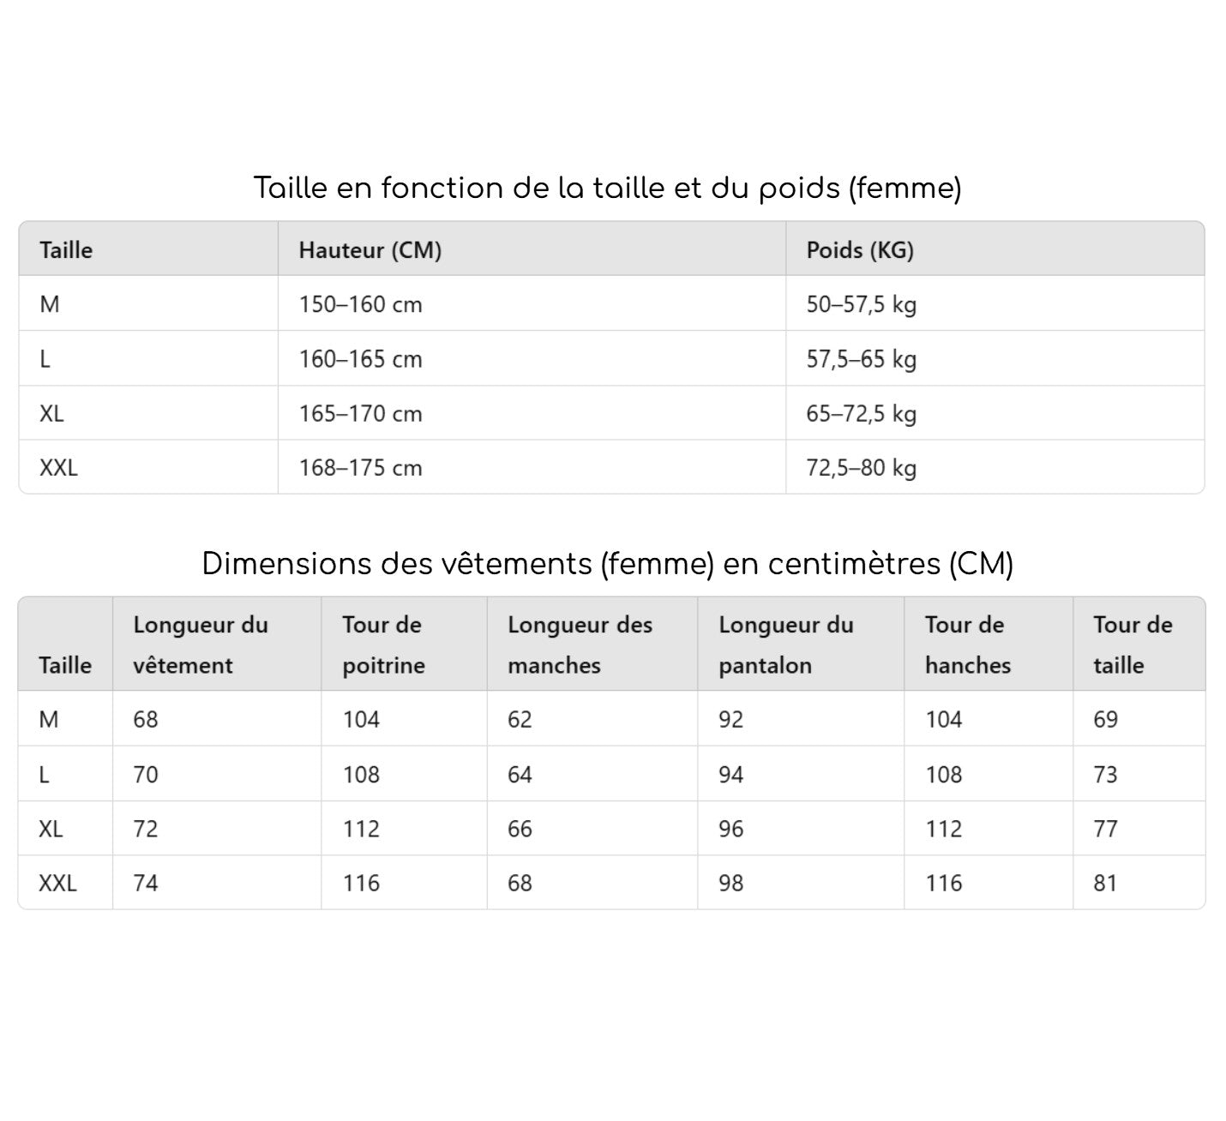The width and height of the screenshot is (1226, 1121).
Task: Click the 'Tour de hanches' column header
Action: click(967, 644)
